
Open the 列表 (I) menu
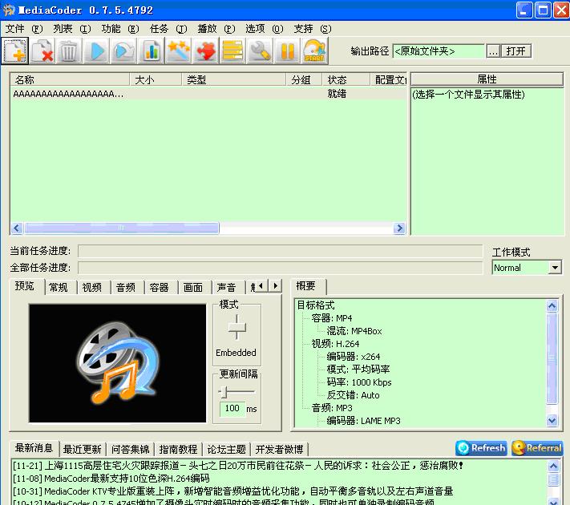(72, 28)
